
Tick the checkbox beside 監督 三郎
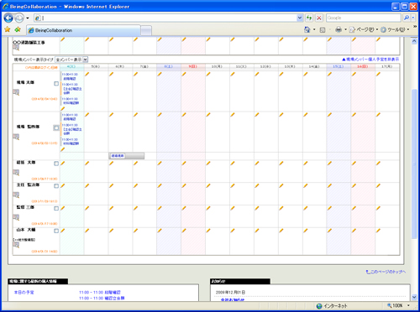56,209
